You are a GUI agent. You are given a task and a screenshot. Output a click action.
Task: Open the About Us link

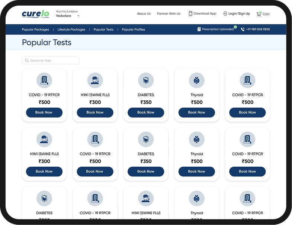pos(144,14)
